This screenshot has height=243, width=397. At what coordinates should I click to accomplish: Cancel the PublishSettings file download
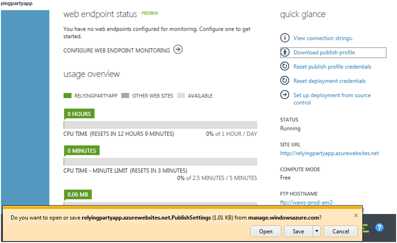(x=340, y=231)
